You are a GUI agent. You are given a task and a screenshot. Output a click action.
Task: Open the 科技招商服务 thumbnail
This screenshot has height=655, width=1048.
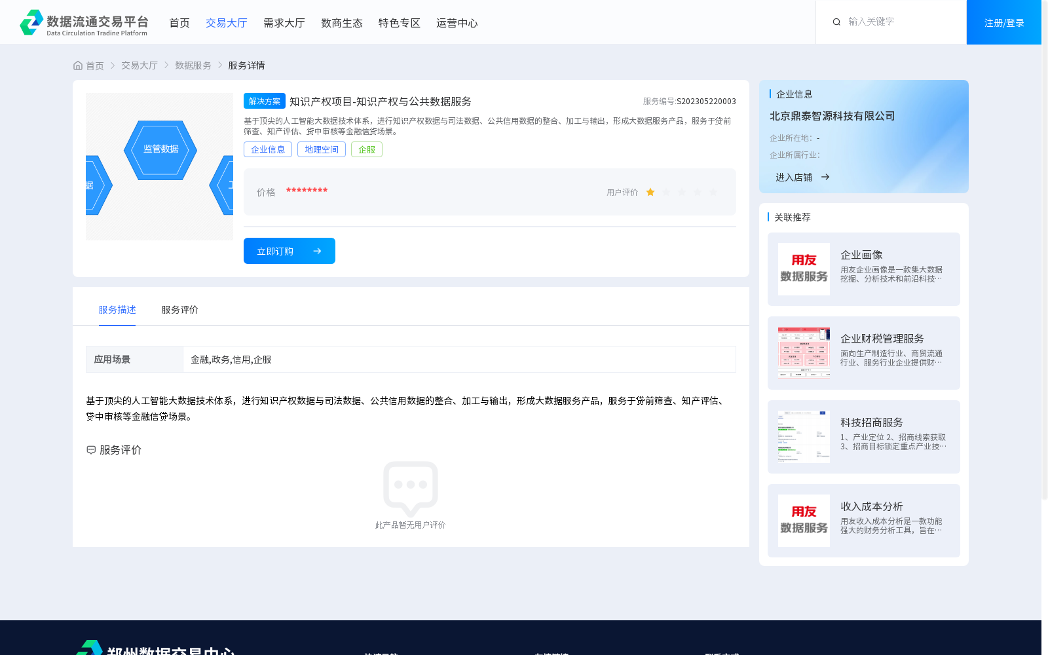pyautogui.click(x=804, y=437)
